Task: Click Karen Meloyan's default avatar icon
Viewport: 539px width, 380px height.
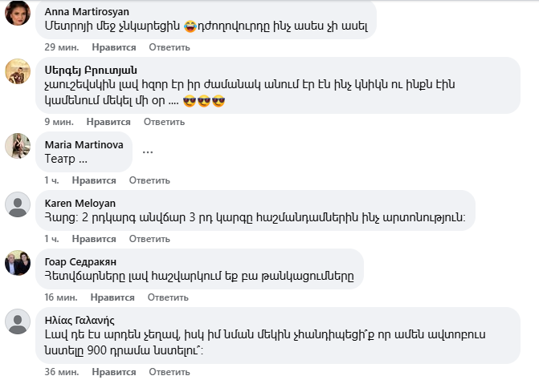Action: 18,204
